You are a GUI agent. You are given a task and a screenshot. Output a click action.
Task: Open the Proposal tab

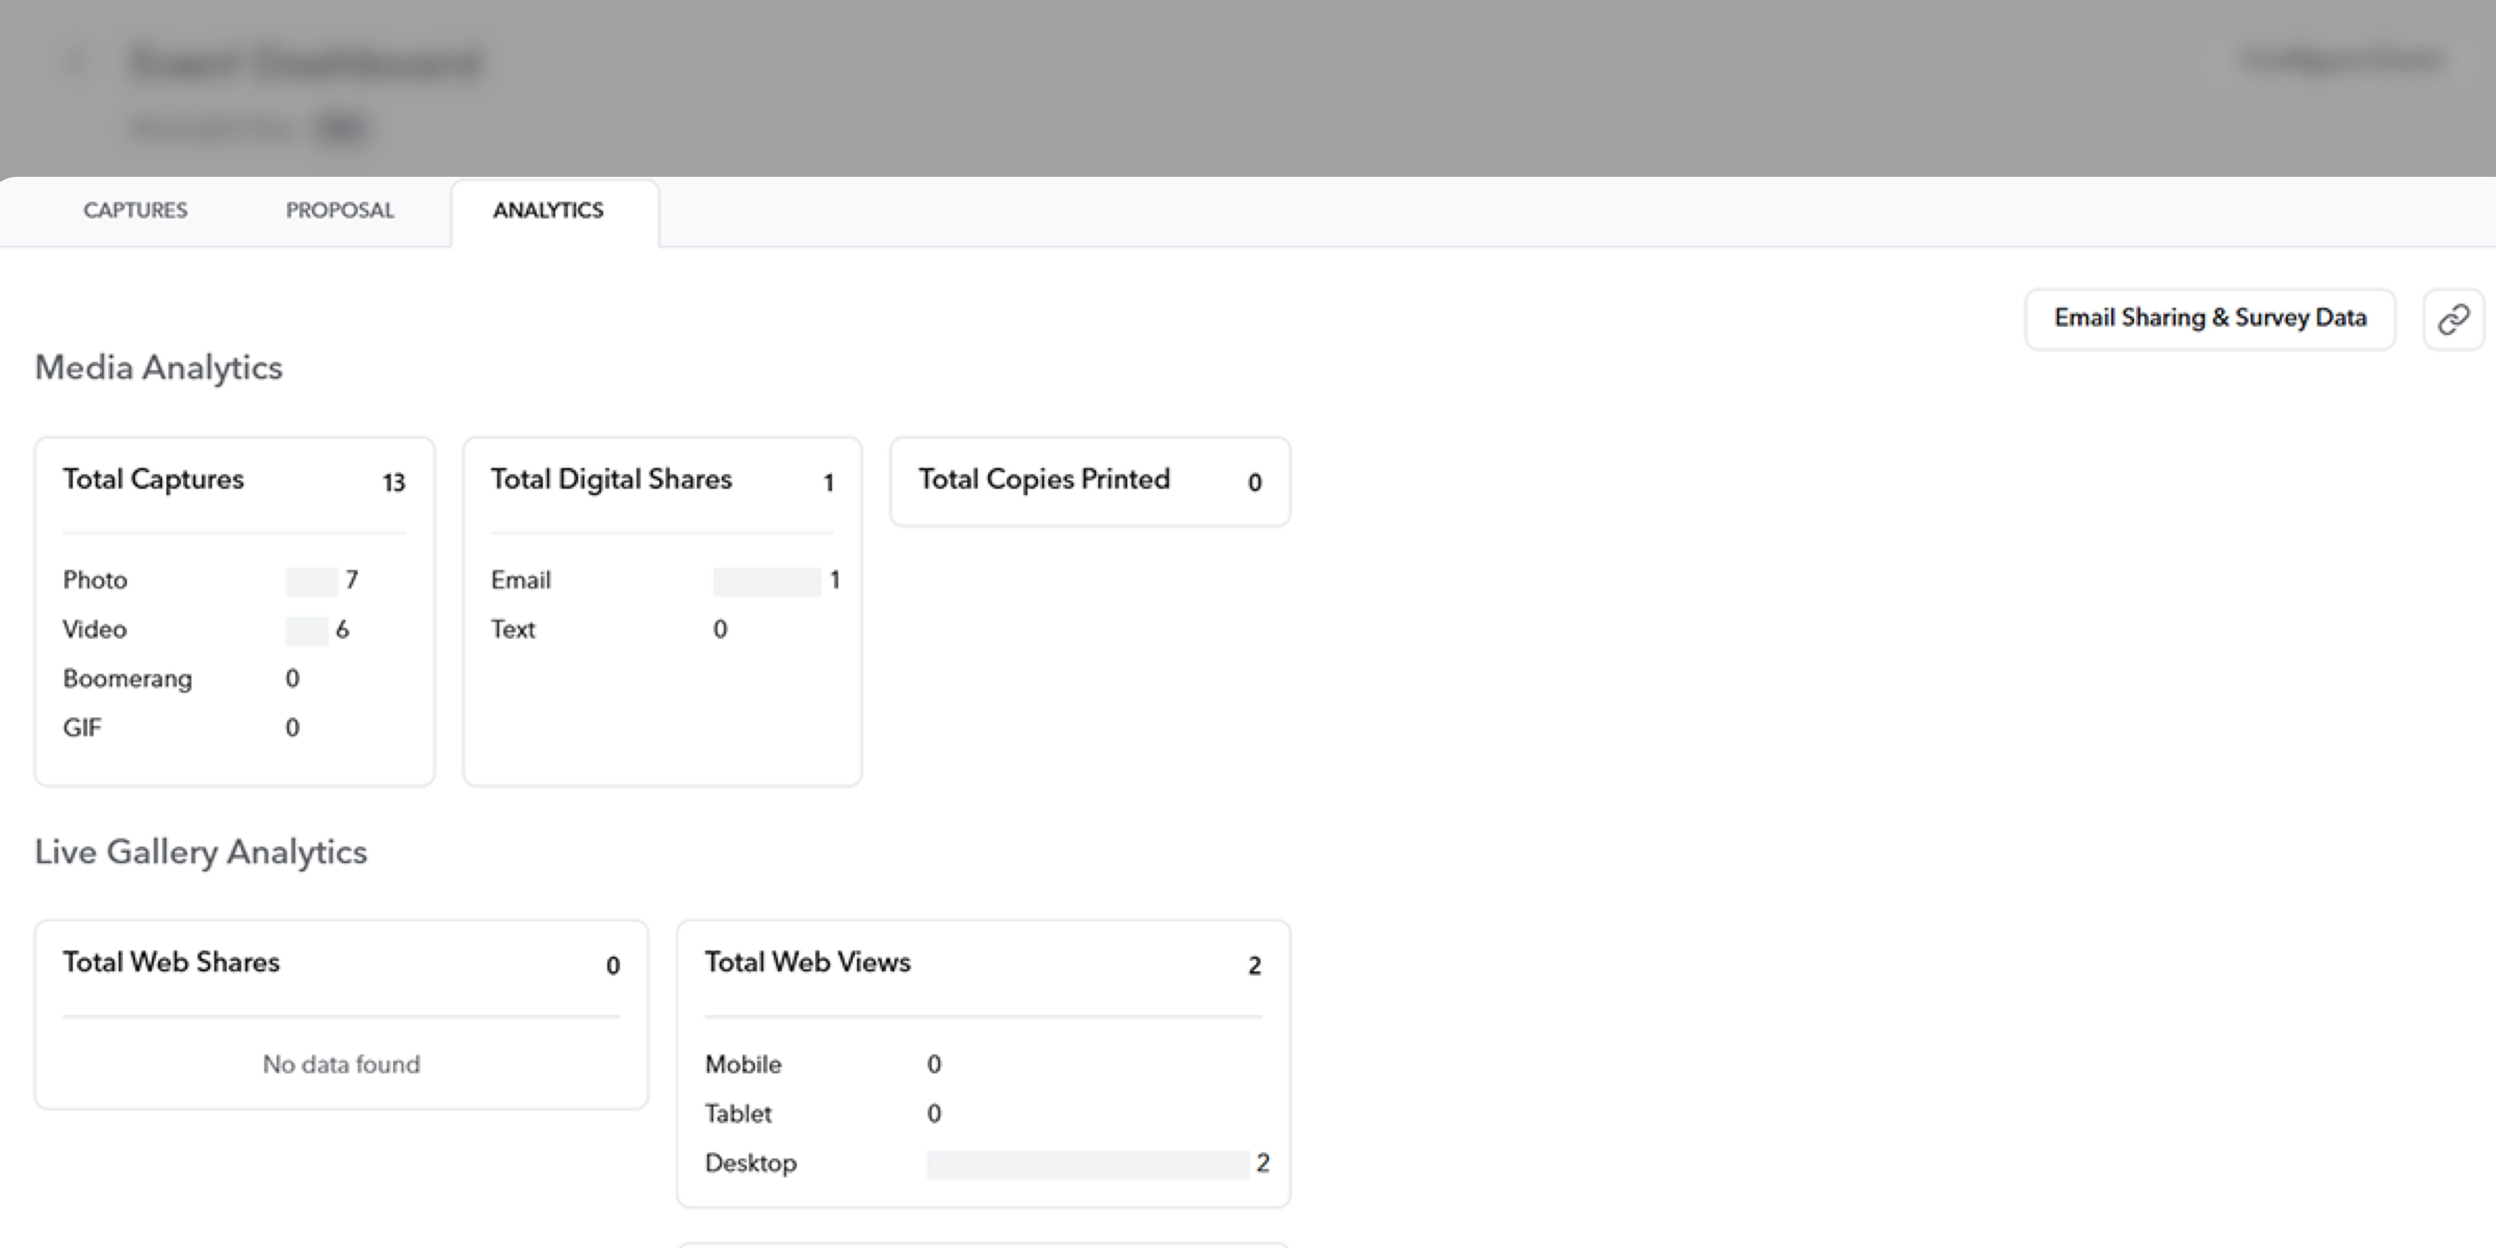[x=340, y=210]
